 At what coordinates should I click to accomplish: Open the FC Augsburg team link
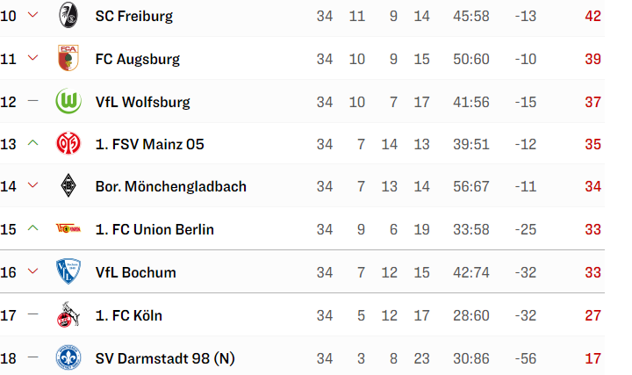(x=138, y=59)
